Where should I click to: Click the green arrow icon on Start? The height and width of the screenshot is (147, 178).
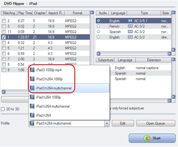tap(147, 138)
